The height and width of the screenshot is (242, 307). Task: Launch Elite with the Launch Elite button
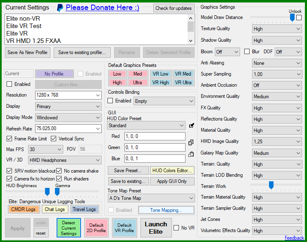156,228
